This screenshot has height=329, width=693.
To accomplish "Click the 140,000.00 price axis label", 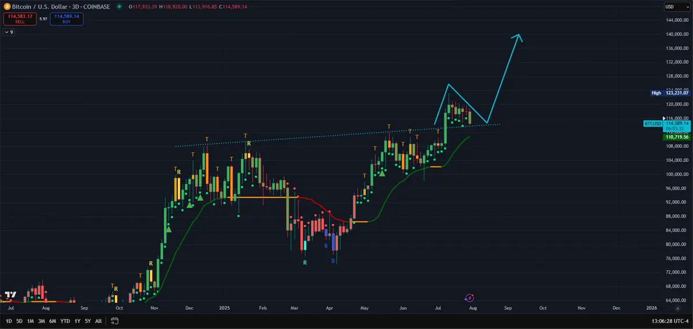I will [x=676, y=35].
